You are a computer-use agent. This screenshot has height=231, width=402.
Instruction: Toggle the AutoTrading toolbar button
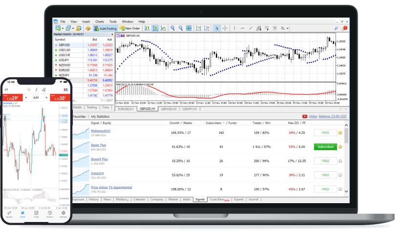[105, 28]
